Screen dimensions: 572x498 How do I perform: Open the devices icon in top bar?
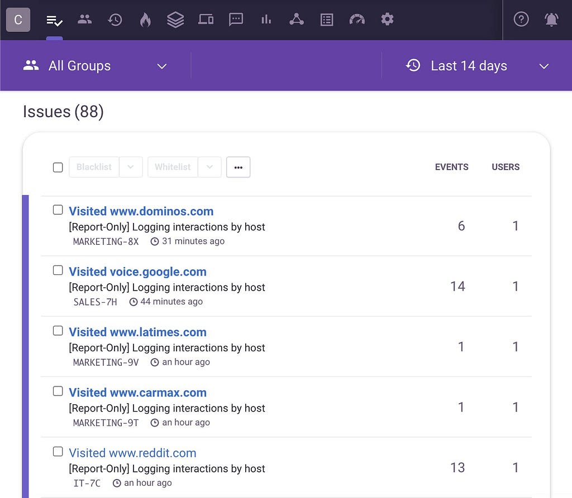click(206, 20)
